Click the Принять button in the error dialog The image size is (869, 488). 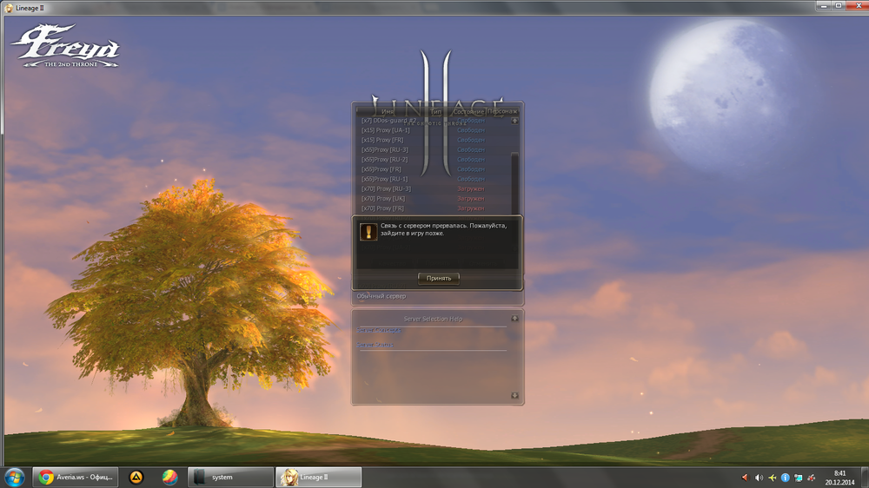[x=439, y=279]
